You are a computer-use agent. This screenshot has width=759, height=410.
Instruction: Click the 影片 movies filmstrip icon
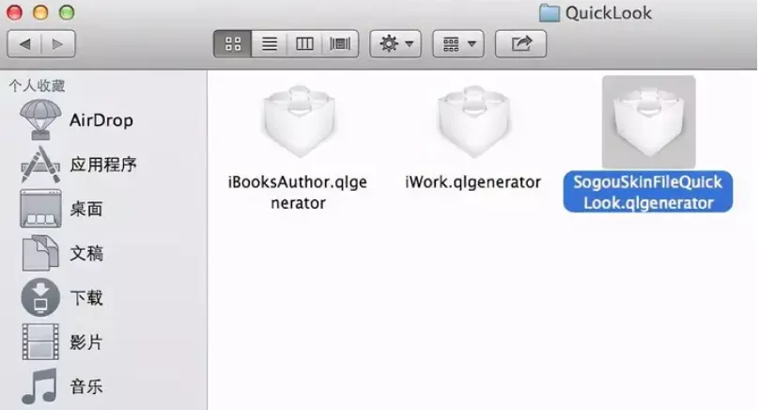40,341
